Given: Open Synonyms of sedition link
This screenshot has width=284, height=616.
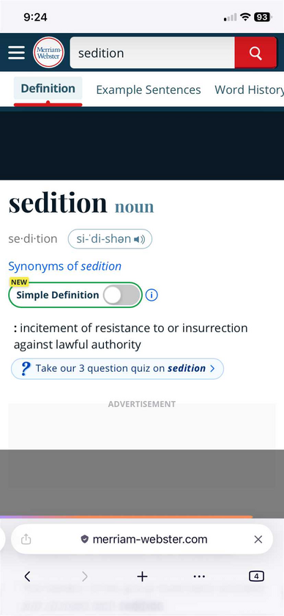Looking at the screenshot, I should (64, 266).
